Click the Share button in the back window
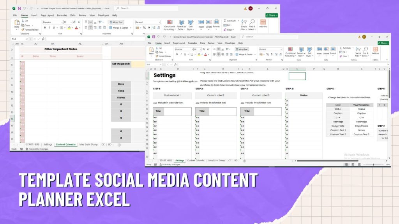Viewport: 399px width, 224px height. pyautogui.click(x=272, y=15)
